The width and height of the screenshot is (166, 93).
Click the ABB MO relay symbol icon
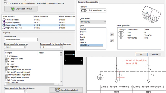click(121, 33)
